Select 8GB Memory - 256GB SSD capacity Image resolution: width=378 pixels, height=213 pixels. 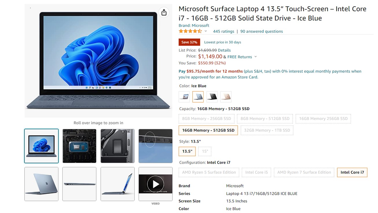(x=206, y=119)
